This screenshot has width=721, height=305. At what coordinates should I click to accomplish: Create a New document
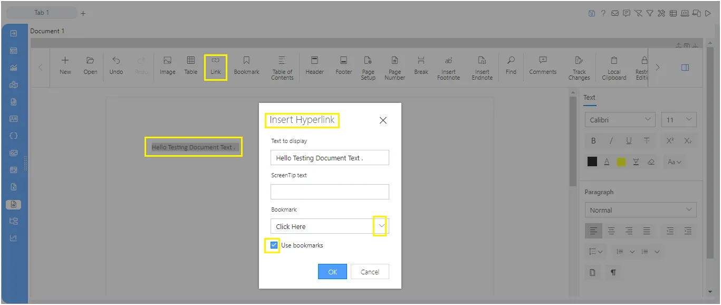click(x=65, y=66)
